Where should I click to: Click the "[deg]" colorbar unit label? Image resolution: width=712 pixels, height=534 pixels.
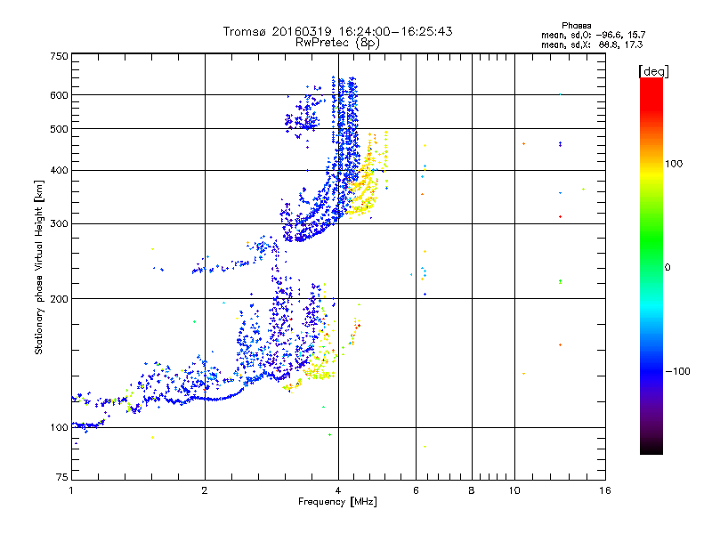653,71
